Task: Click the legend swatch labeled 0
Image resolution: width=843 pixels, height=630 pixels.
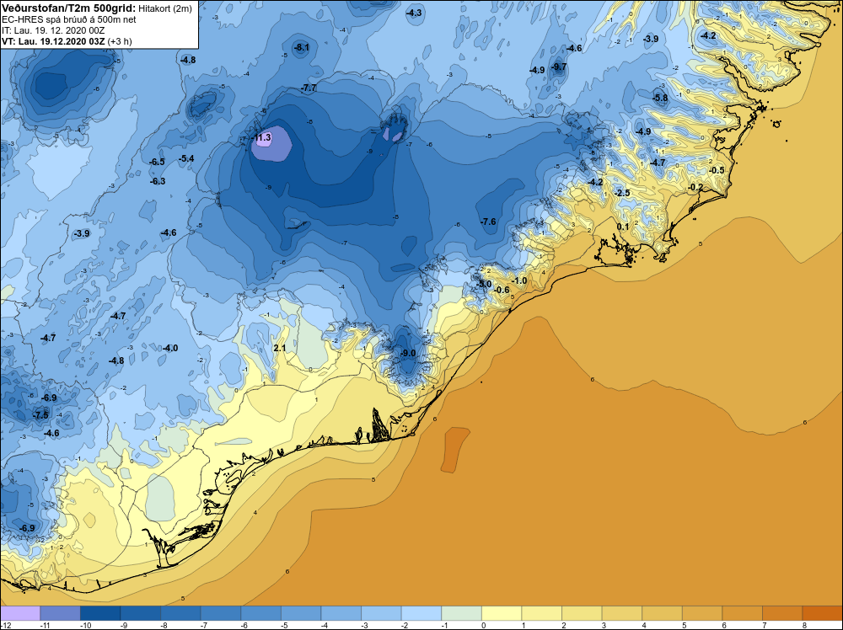Action: 502,613
